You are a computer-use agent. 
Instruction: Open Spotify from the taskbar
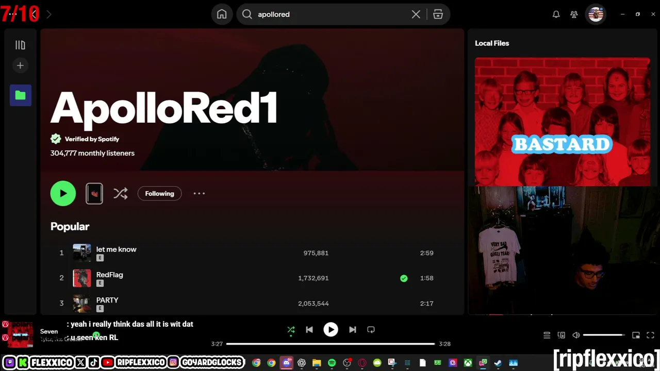point(332,363)
